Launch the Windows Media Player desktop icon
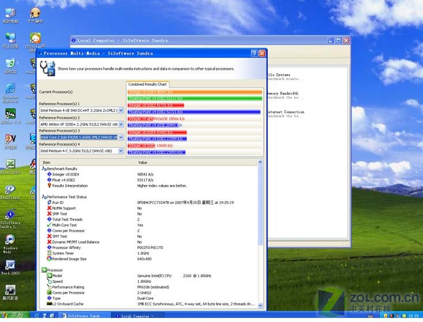 [x=10, y=244]
